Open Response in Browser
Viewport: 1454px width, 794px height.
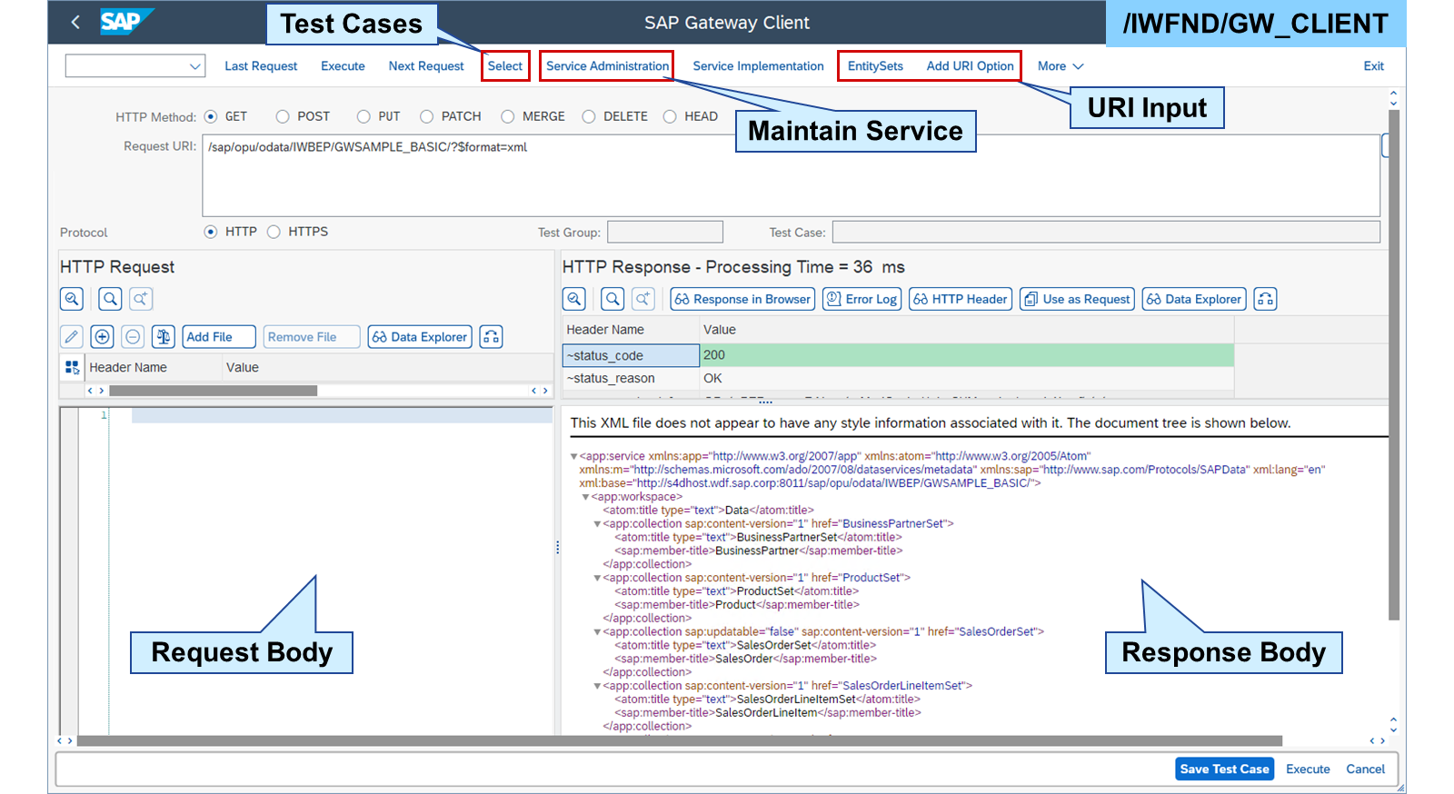[x=742, y=299]
